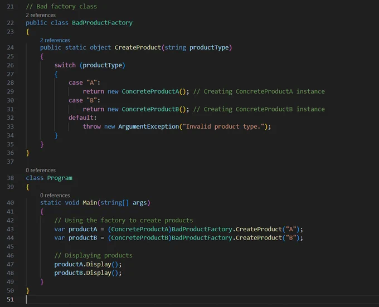
Task: Click the productA variable declaration on line 43
Action: pos(83,229)
